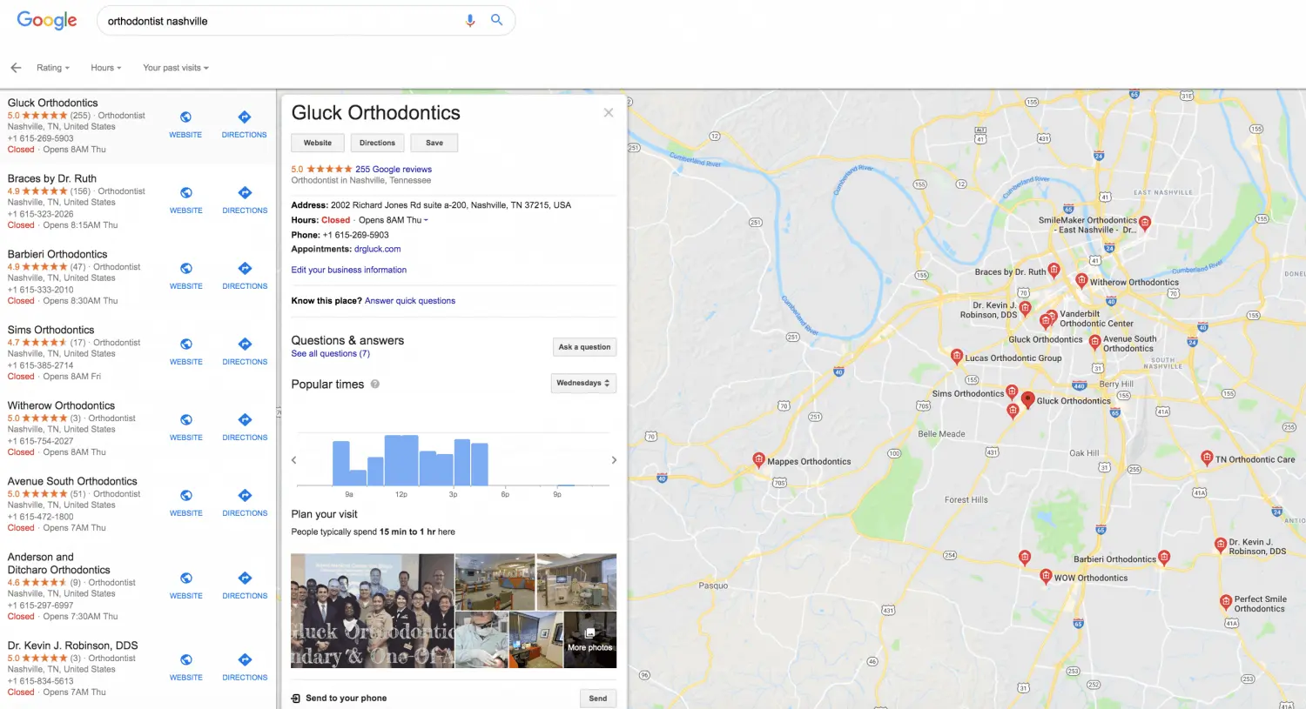Select Barbieri Orthodontics listing title
This screenshot has height=709, width=1306.
tap(57, 254)
